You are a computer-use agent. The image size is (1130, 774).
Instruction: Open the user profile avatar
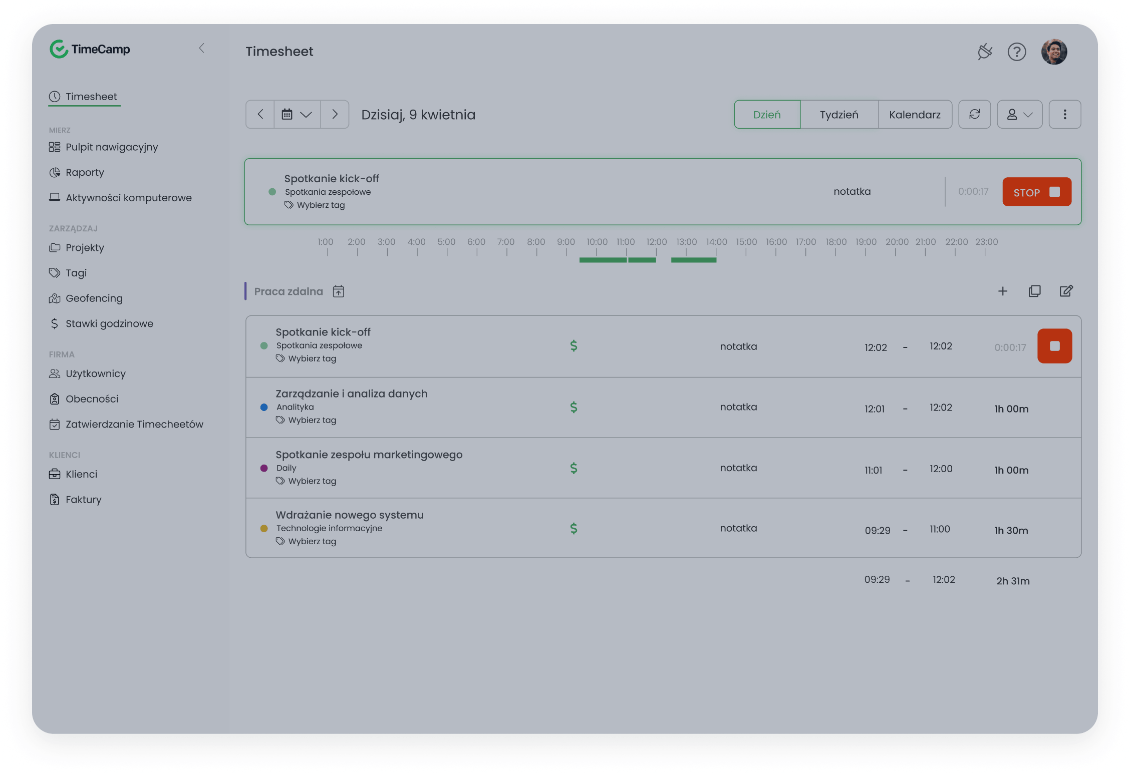pyautogui.click(x=1054, y=52)
